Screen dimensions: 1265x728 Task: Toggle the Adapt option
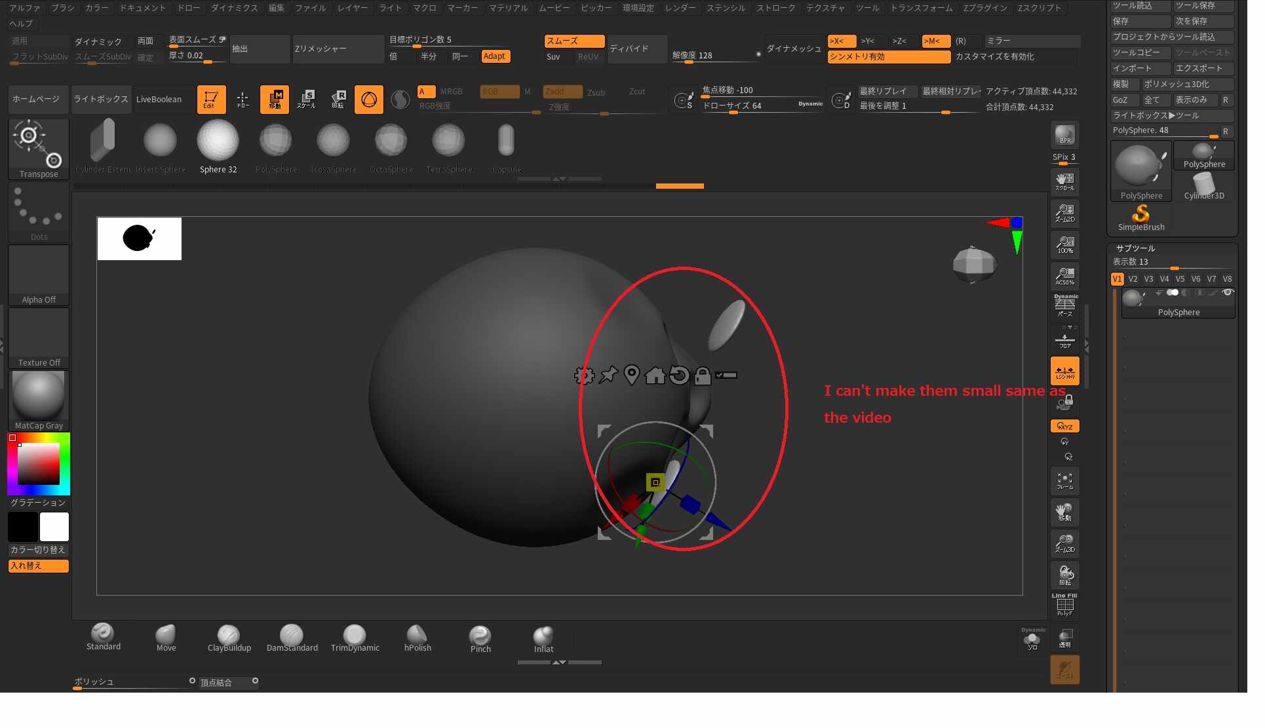(494, 56)
